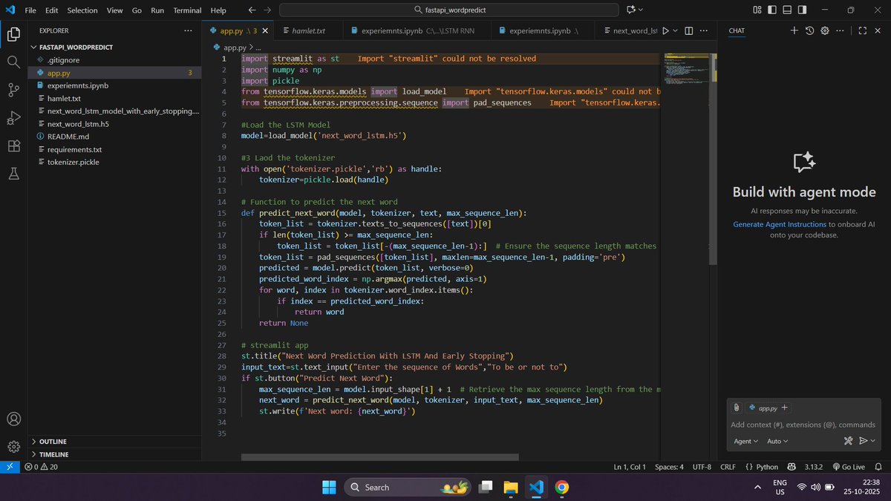Start a new chat with plus icon

point(794,30)
